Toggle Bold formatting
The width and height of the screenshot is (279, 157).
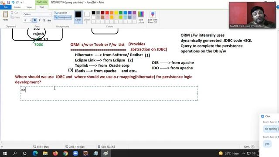[35, 20]
